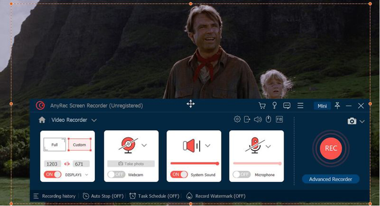Open the shopping cart purchase icon
The image size is (380, 206).
[x=262, y=106]
